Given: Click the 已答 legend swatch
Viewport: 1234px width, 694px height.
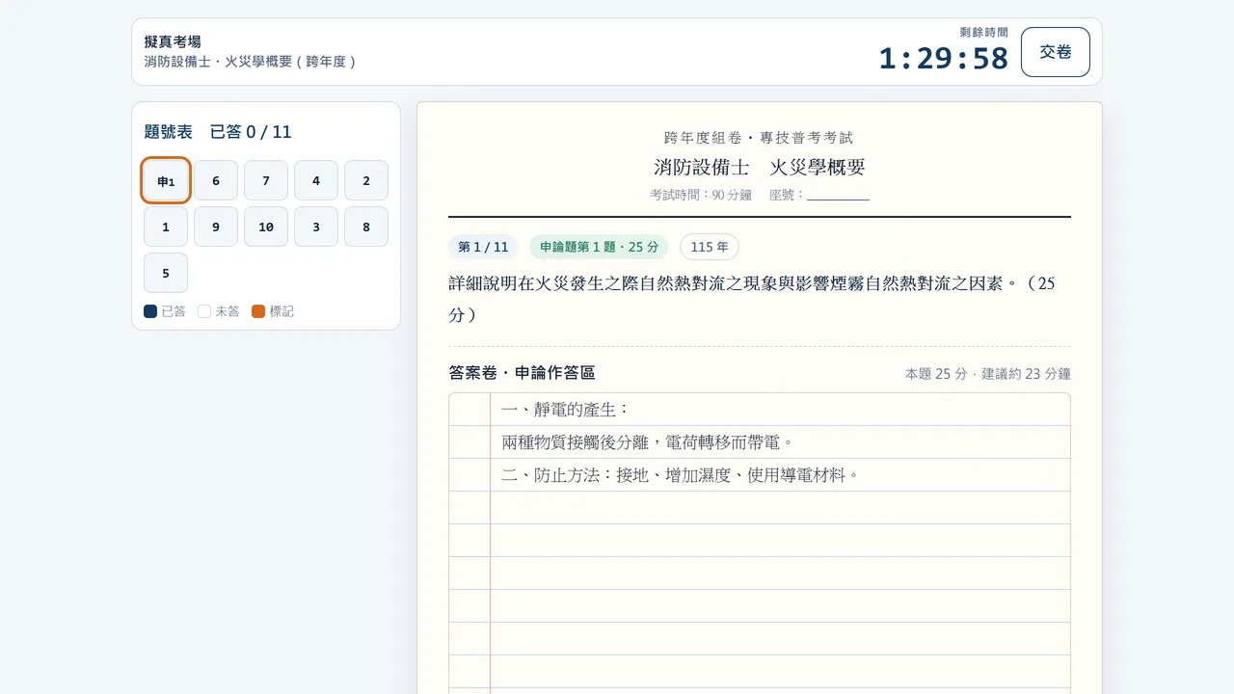Looking at the screenshot, I should (x=150, y=311).
